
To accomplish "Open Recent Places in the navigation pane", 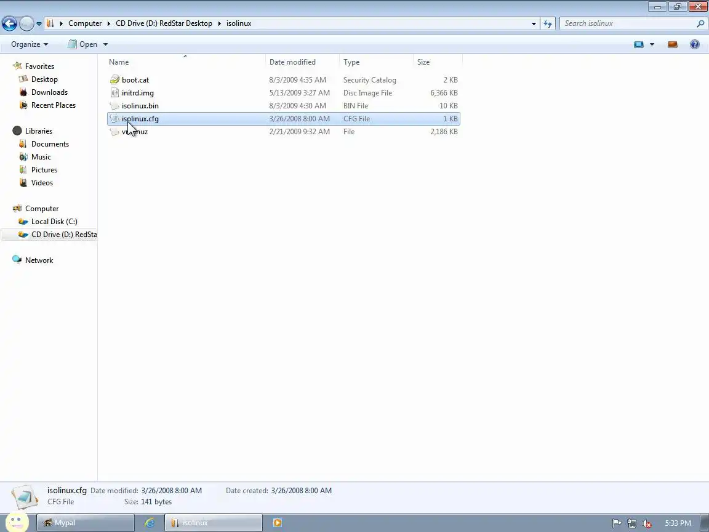I will pos(54,105).
